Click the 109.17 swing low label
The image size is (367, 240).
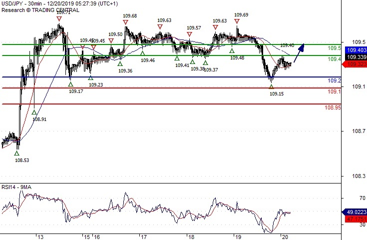click(x=76, y=91)
